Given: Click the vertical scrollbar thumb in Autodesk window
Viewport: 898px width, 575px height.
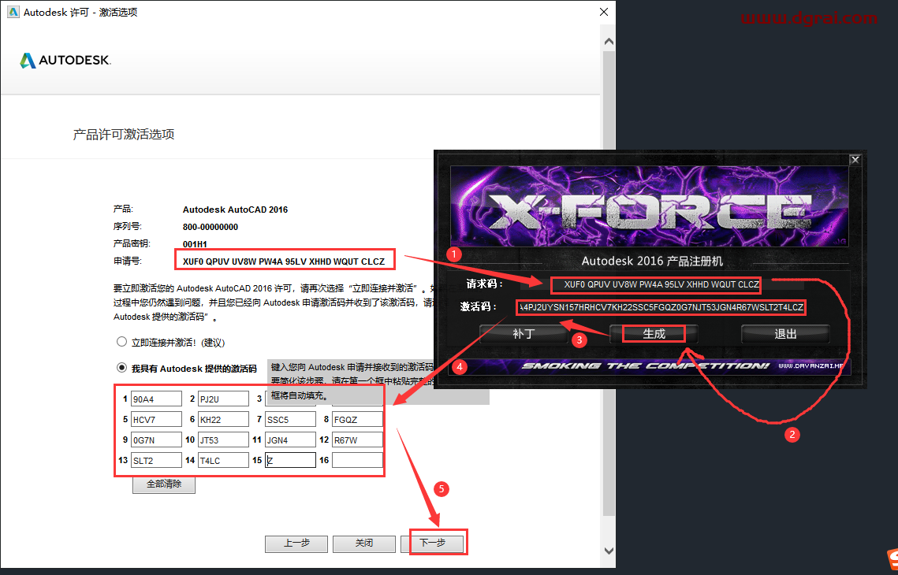Looking at the screenshot, I should (609, 284).
